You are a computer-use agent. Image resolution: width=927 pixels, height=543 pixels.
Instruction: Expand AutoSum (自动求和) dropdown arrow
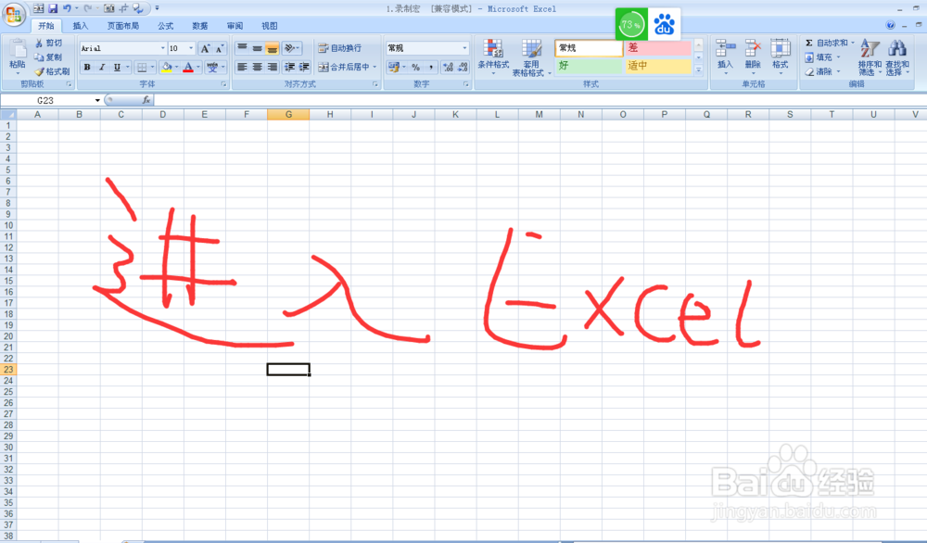tap(853, 43)
